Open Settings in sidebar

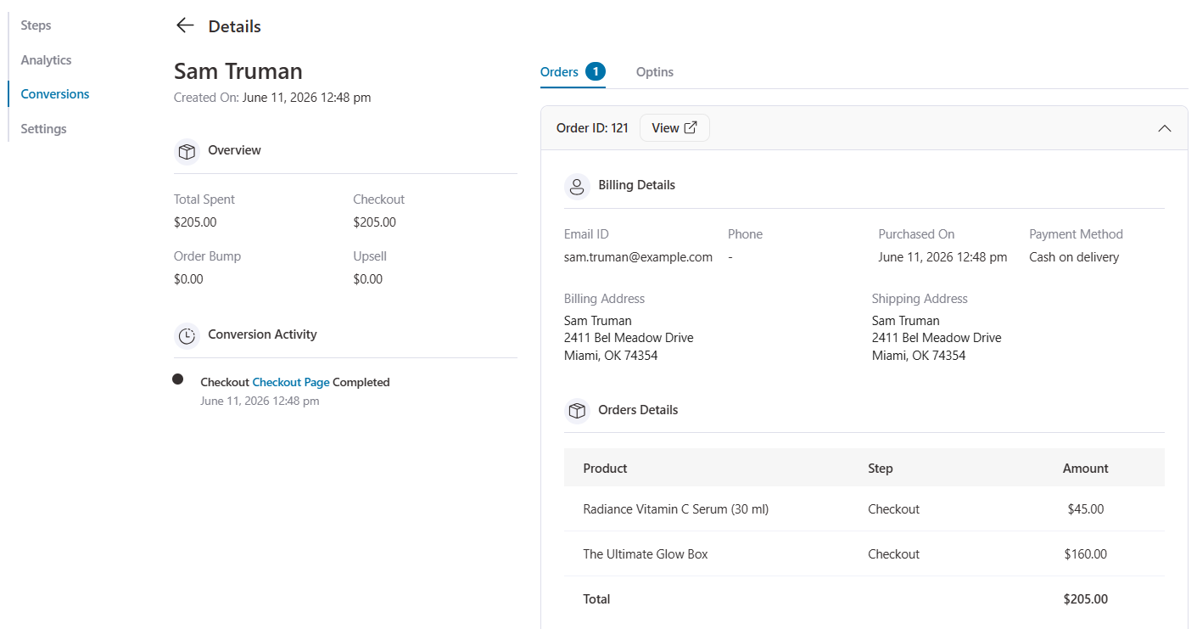tap(44, 129)
